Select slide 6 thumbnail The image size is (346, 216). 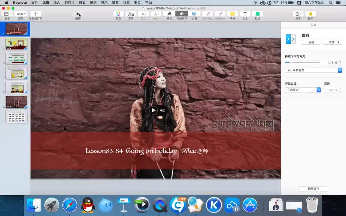point(17,102)
